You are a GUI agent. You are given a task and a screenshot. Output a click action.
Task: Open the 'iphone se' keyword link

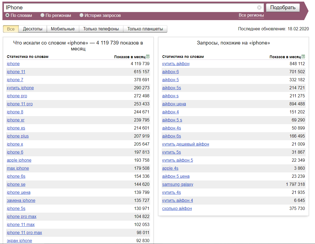pyautogui.click(x=16, y=184)
